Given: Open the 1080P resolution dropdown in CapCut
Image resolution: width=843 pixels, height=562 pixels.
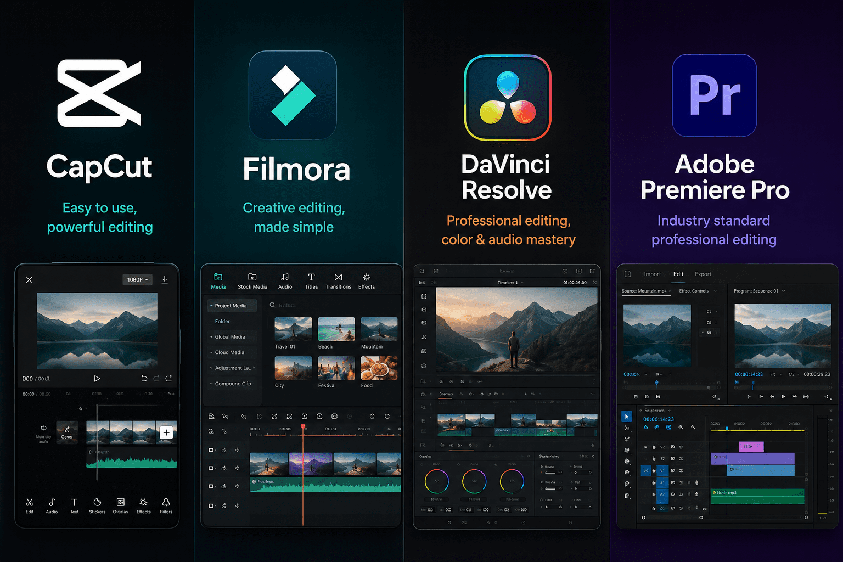Looking at the screenshot, I should point(138,280).
